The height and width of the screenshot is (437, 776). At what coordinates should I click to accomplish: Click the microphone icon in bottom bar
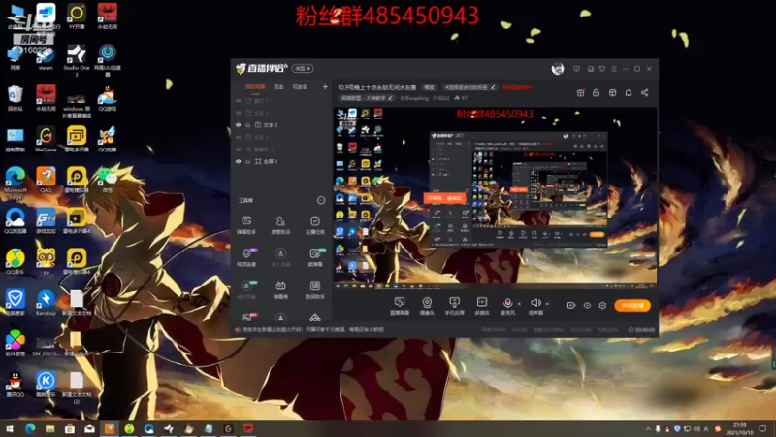507,303
